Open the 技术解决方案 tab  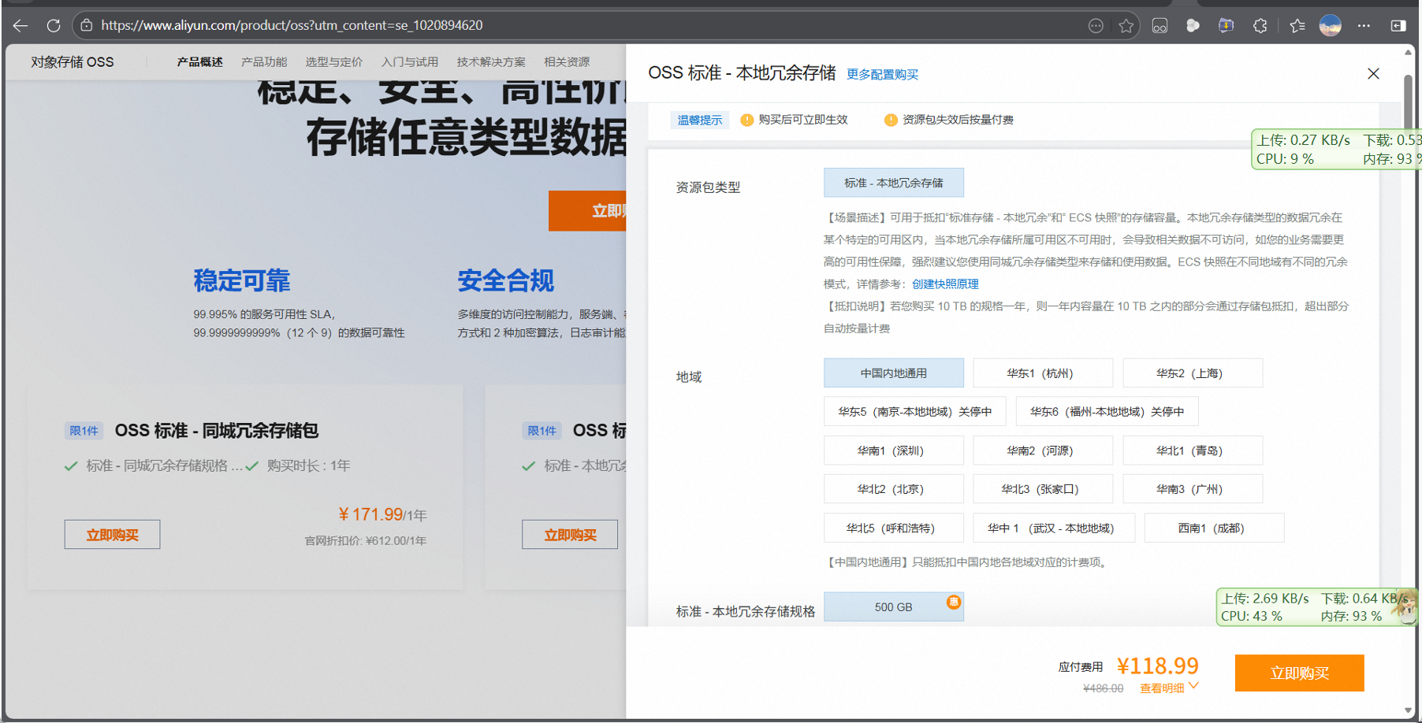point(491,62)
